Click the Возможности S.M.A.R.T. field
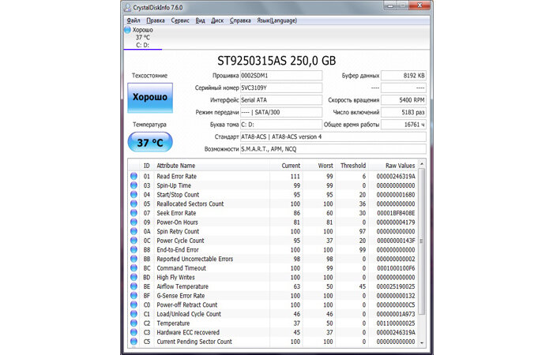Viewport: 553px width, 355px height. [x=333, y=149]
